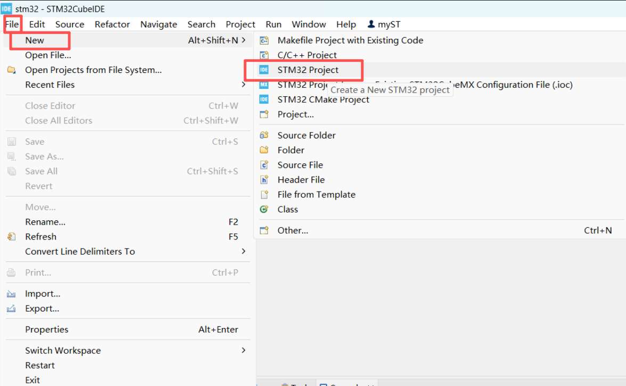Expand the Switch Workspace submenu arrow
The image size is (626, 386).
243,350
